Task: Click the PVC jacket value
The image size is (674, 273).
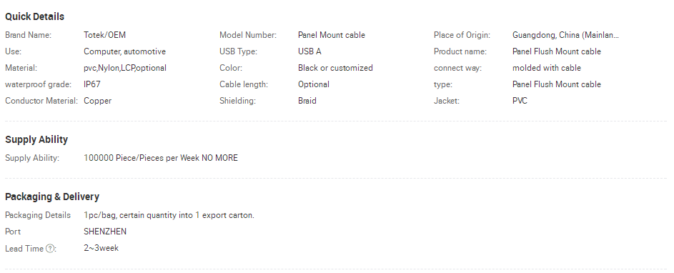Action: pos(520,101)
